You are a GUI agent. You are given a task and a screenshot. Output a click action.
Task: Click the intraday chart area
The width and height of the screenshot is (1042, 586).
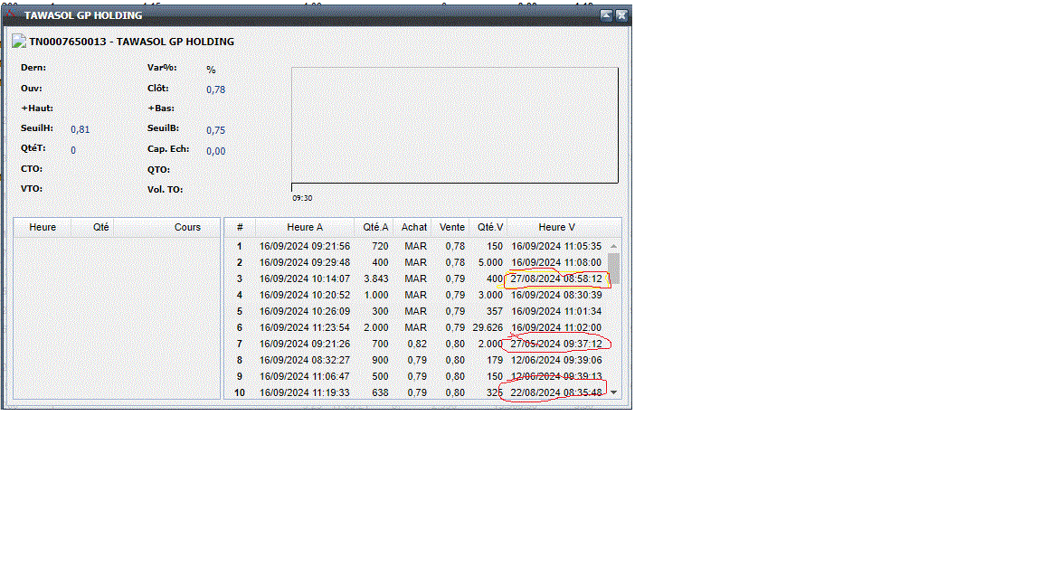[455, 125]
